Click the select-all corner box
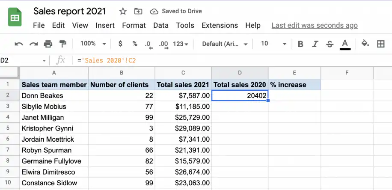The height and width of the screenshot is (190, 392). pos(9,72)
